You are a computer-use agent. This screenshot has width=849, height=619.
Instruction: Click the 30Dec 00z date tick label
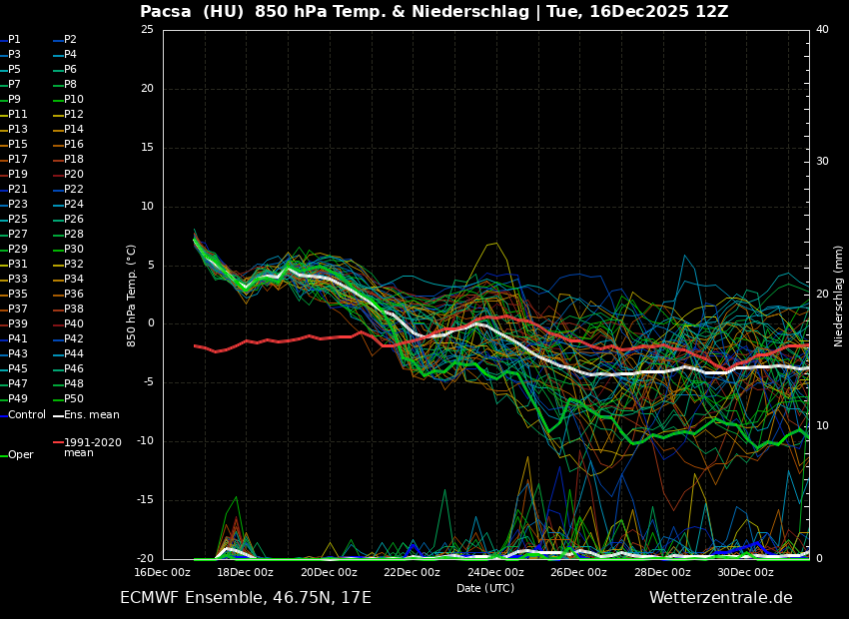[x=745, y=572]
